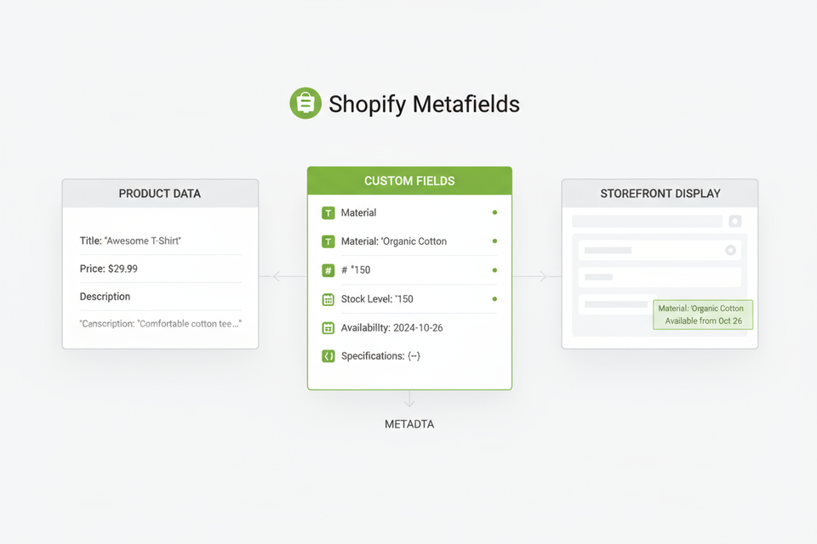This screenshot has height=544, width=817.
Task: Click the right arrow pointing to Storefront Display
Action: (x=543, y=276)
